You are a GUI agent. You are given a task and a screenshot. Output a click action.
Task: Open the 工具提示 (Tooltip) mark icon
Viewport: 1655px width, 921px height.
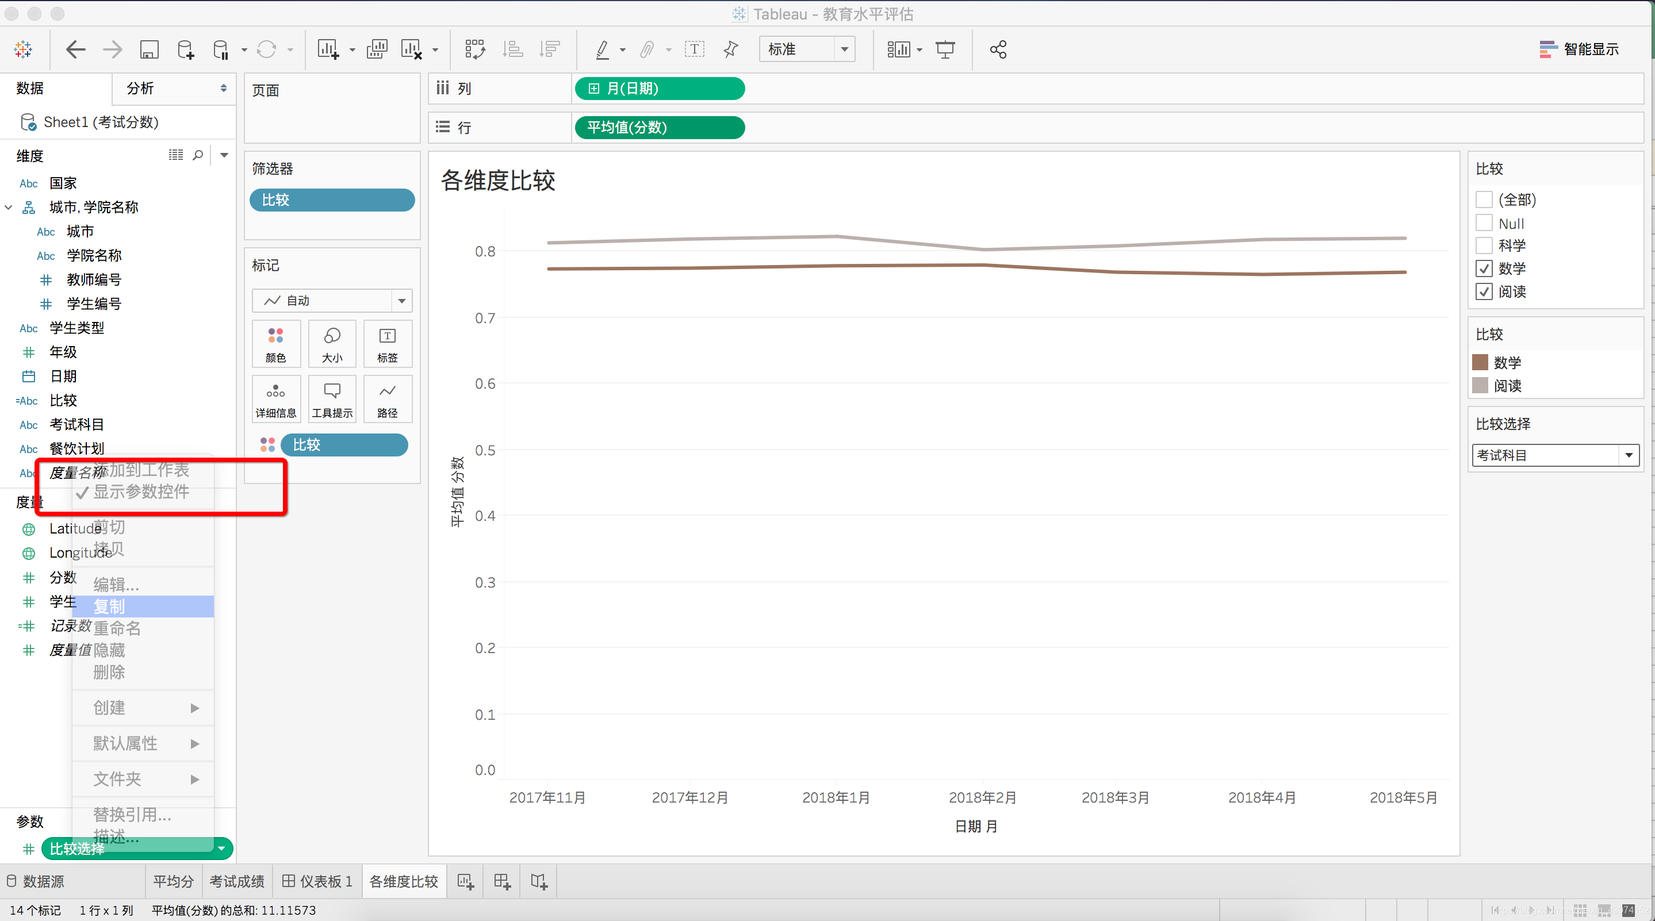[331, 398]
